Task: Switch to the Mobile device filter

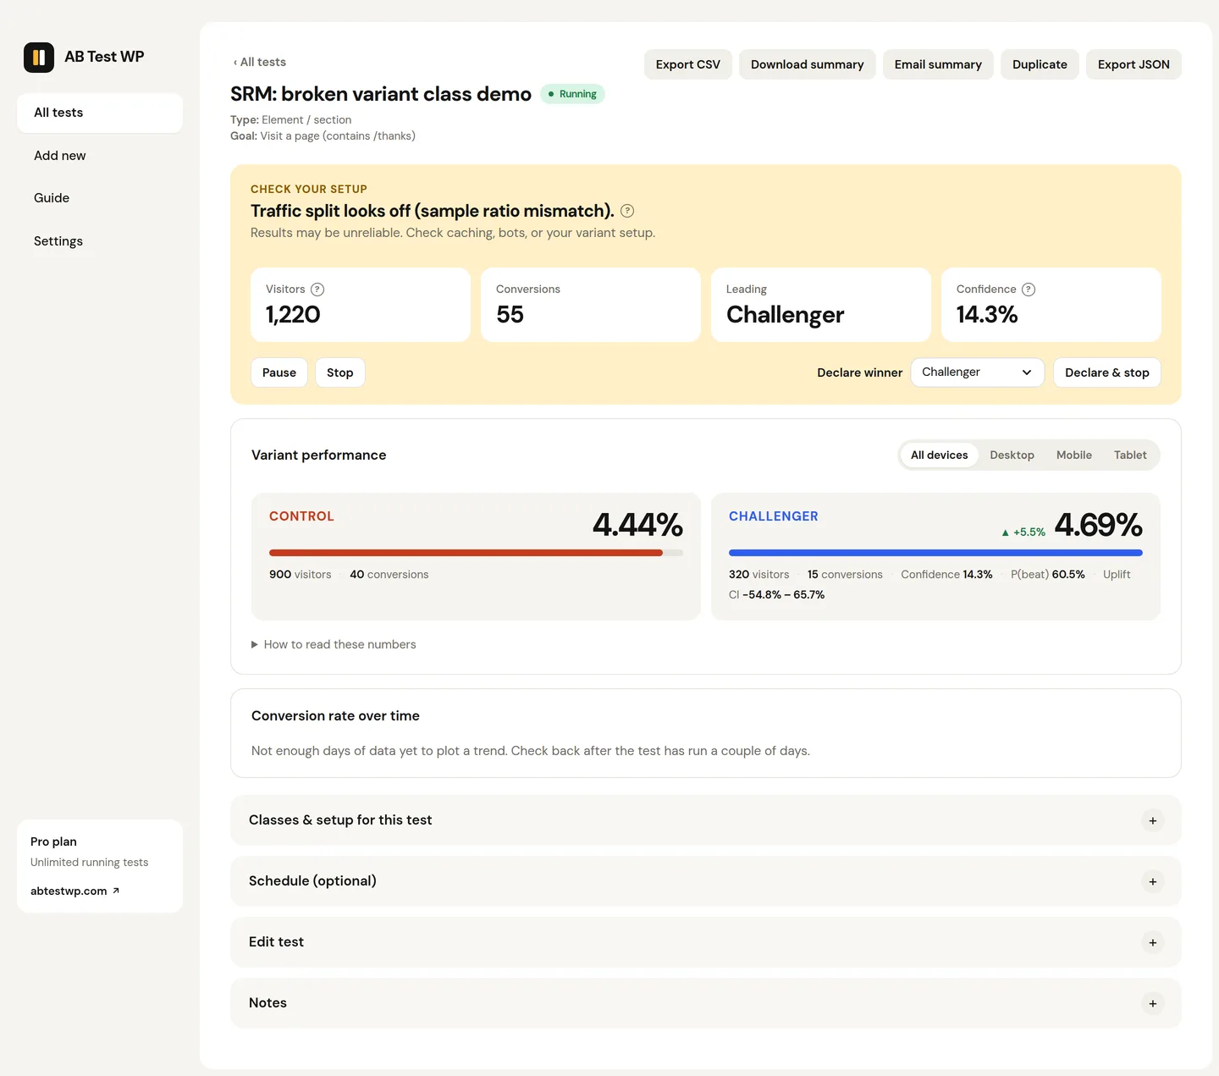Action: pyautogui.click(x=1073, y=455)
